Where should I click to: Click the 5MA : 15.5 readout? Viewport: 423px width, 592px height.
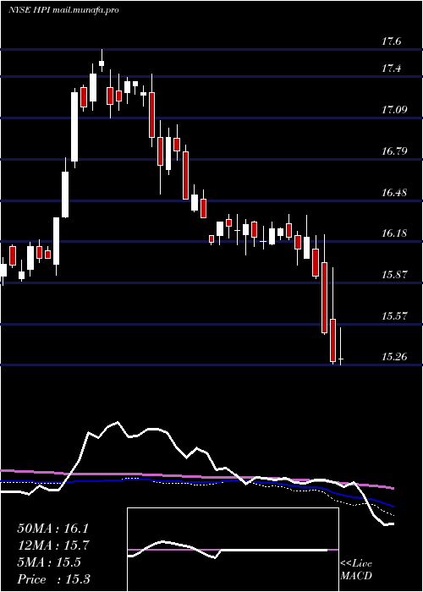(x=49, y=562)
